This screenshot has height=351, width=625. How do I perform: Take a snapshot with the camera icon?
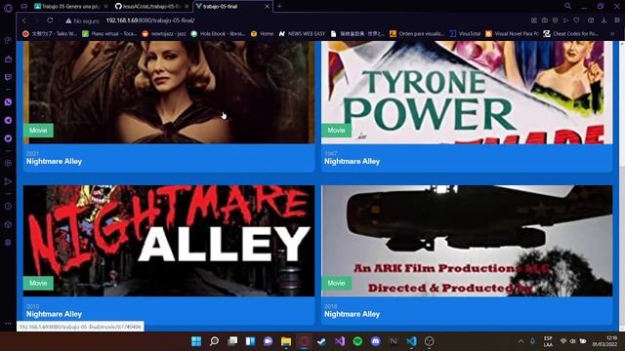(x=545, y=20)
